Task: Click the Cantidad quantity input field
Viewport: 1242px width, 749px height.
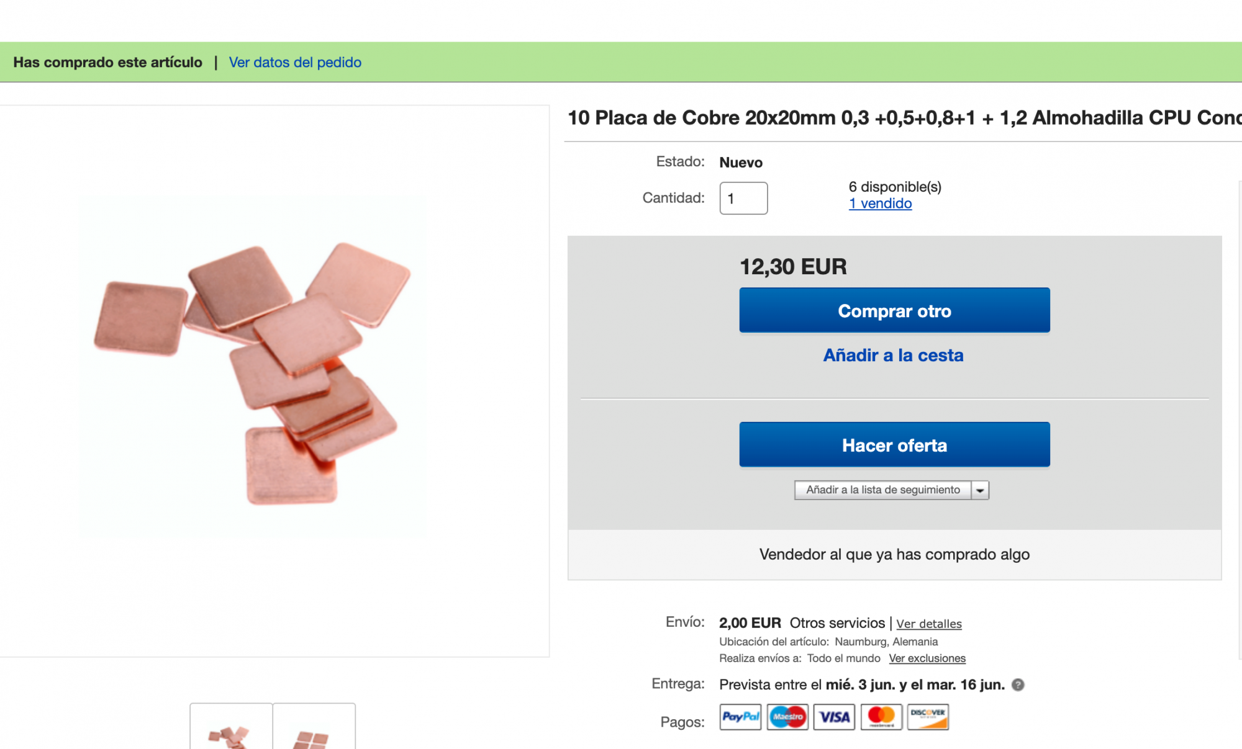Action: [743, 199]
